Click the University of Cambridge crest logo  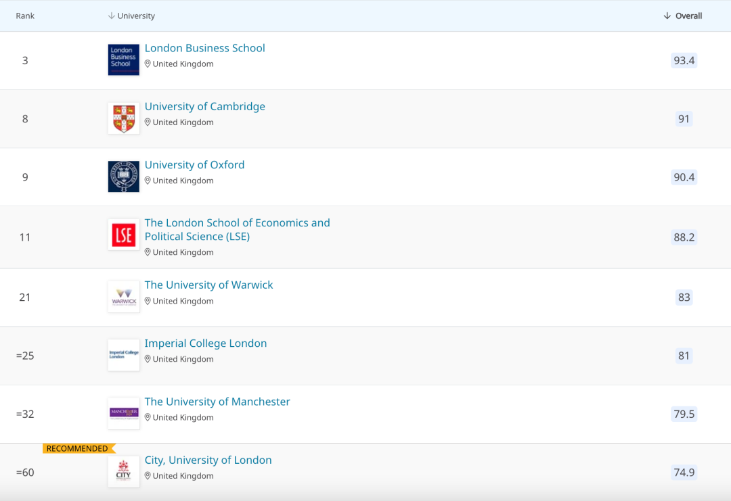coord(124,118)
